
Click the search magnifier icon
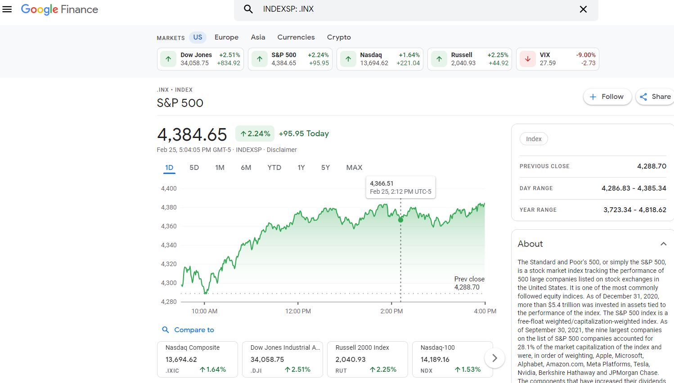pos(248,9)
